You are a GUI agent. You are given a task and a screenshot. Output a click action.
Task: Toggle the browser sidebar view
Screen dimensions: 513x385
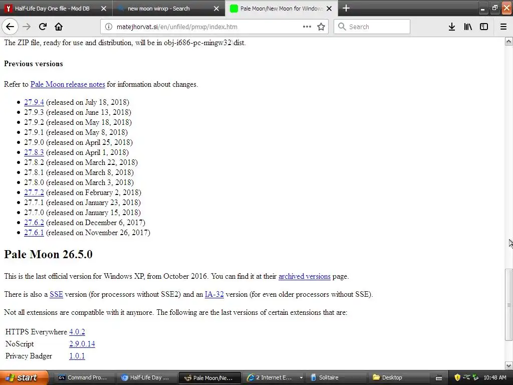484,27
